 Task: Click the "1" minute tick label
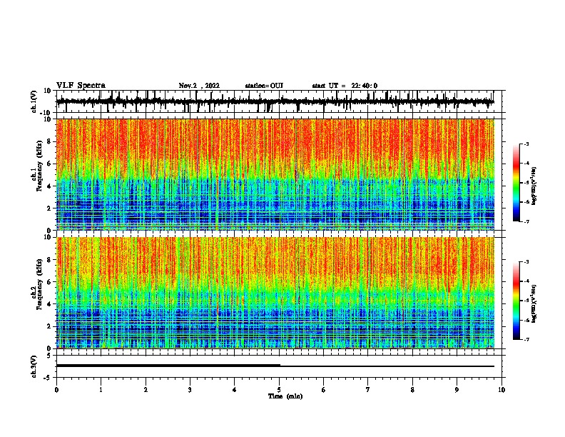click(x=101, y=390)
